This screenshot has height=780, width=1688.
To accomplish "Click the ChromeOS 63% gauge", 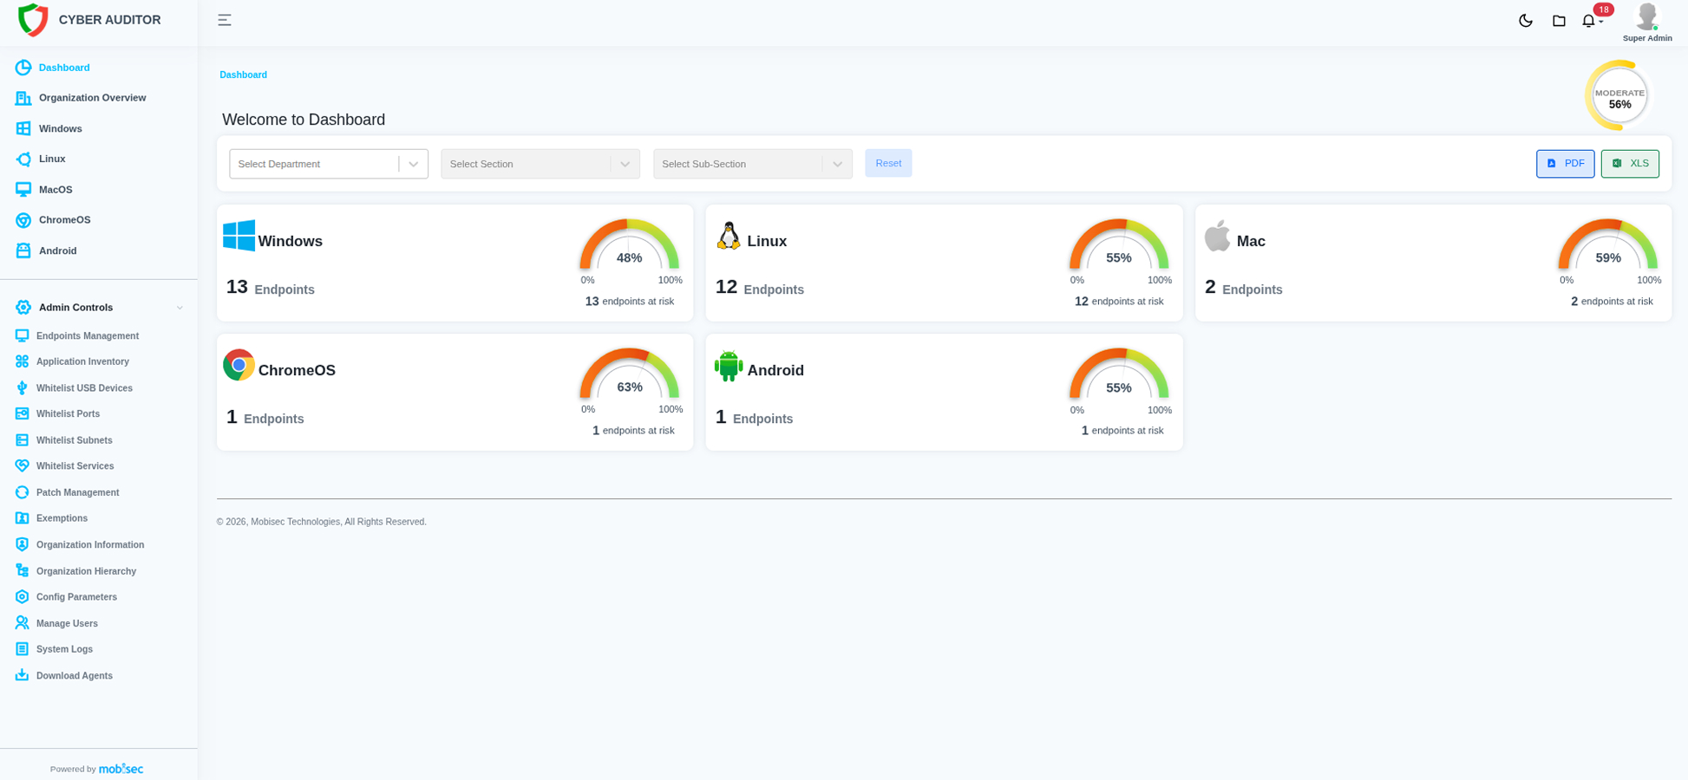I will tap(630, 374).
